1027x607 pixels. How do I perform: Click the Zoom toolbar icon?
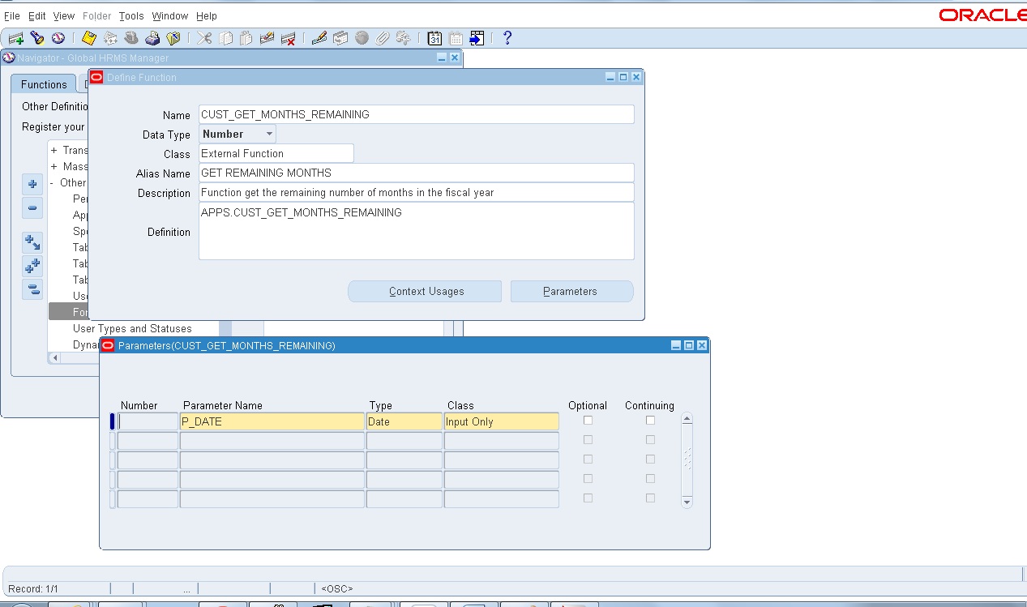(340, 38)
